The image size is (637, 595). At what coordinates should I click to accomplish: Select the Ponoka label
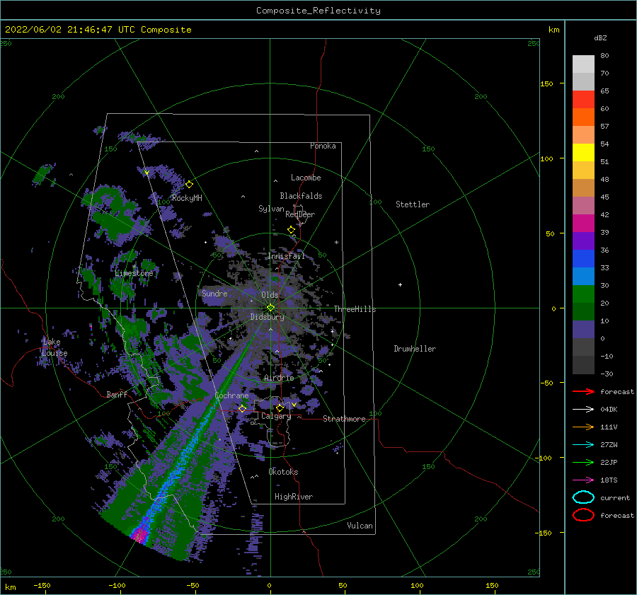coord(323,146)
